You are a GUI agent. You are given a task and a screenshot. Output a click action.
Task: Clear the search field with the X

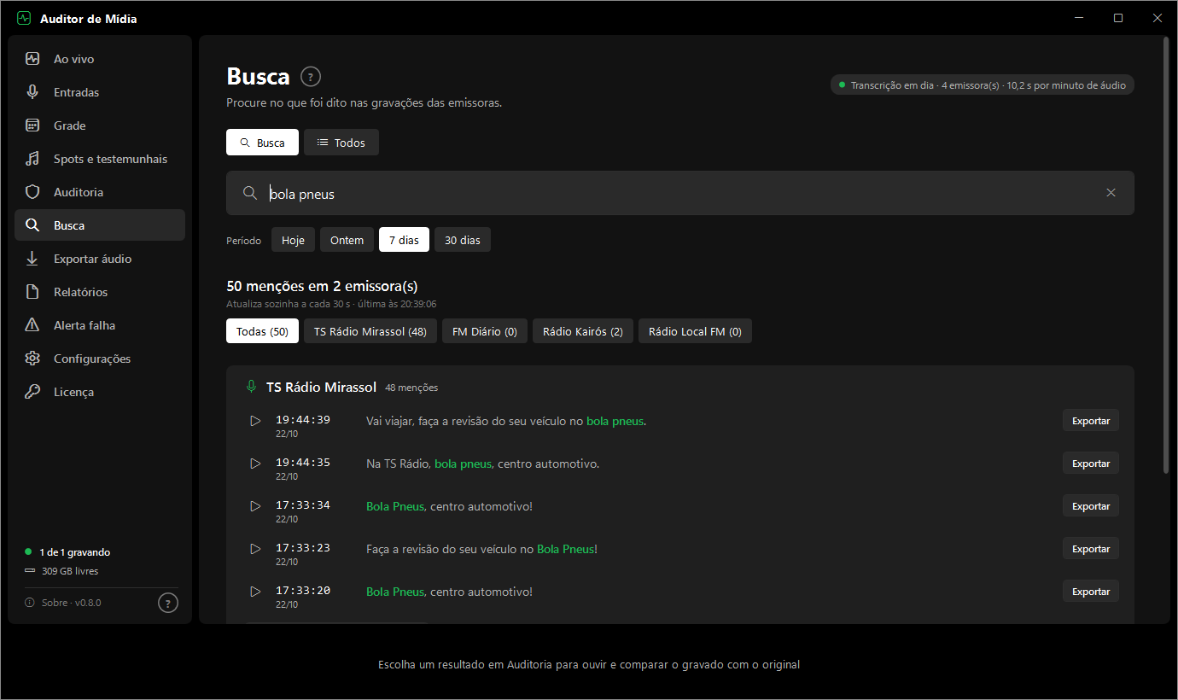(x=1111, y=193)
